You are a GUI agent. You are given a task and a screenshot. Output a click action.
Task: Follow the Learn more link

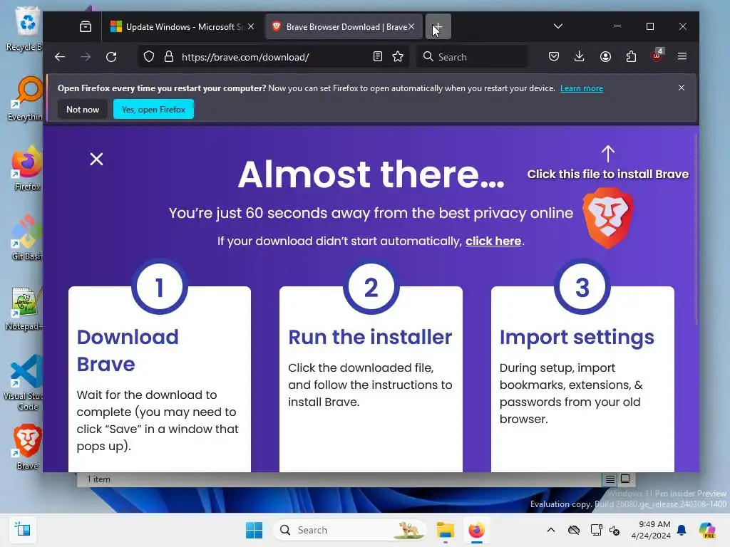tap(582, 88)
